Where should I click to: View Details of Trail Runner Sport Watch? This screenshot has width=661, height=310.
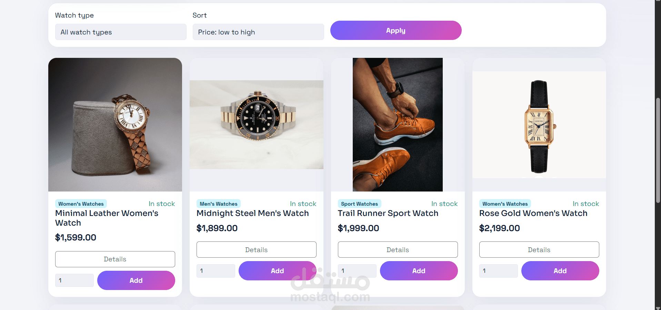pos(398,250)
